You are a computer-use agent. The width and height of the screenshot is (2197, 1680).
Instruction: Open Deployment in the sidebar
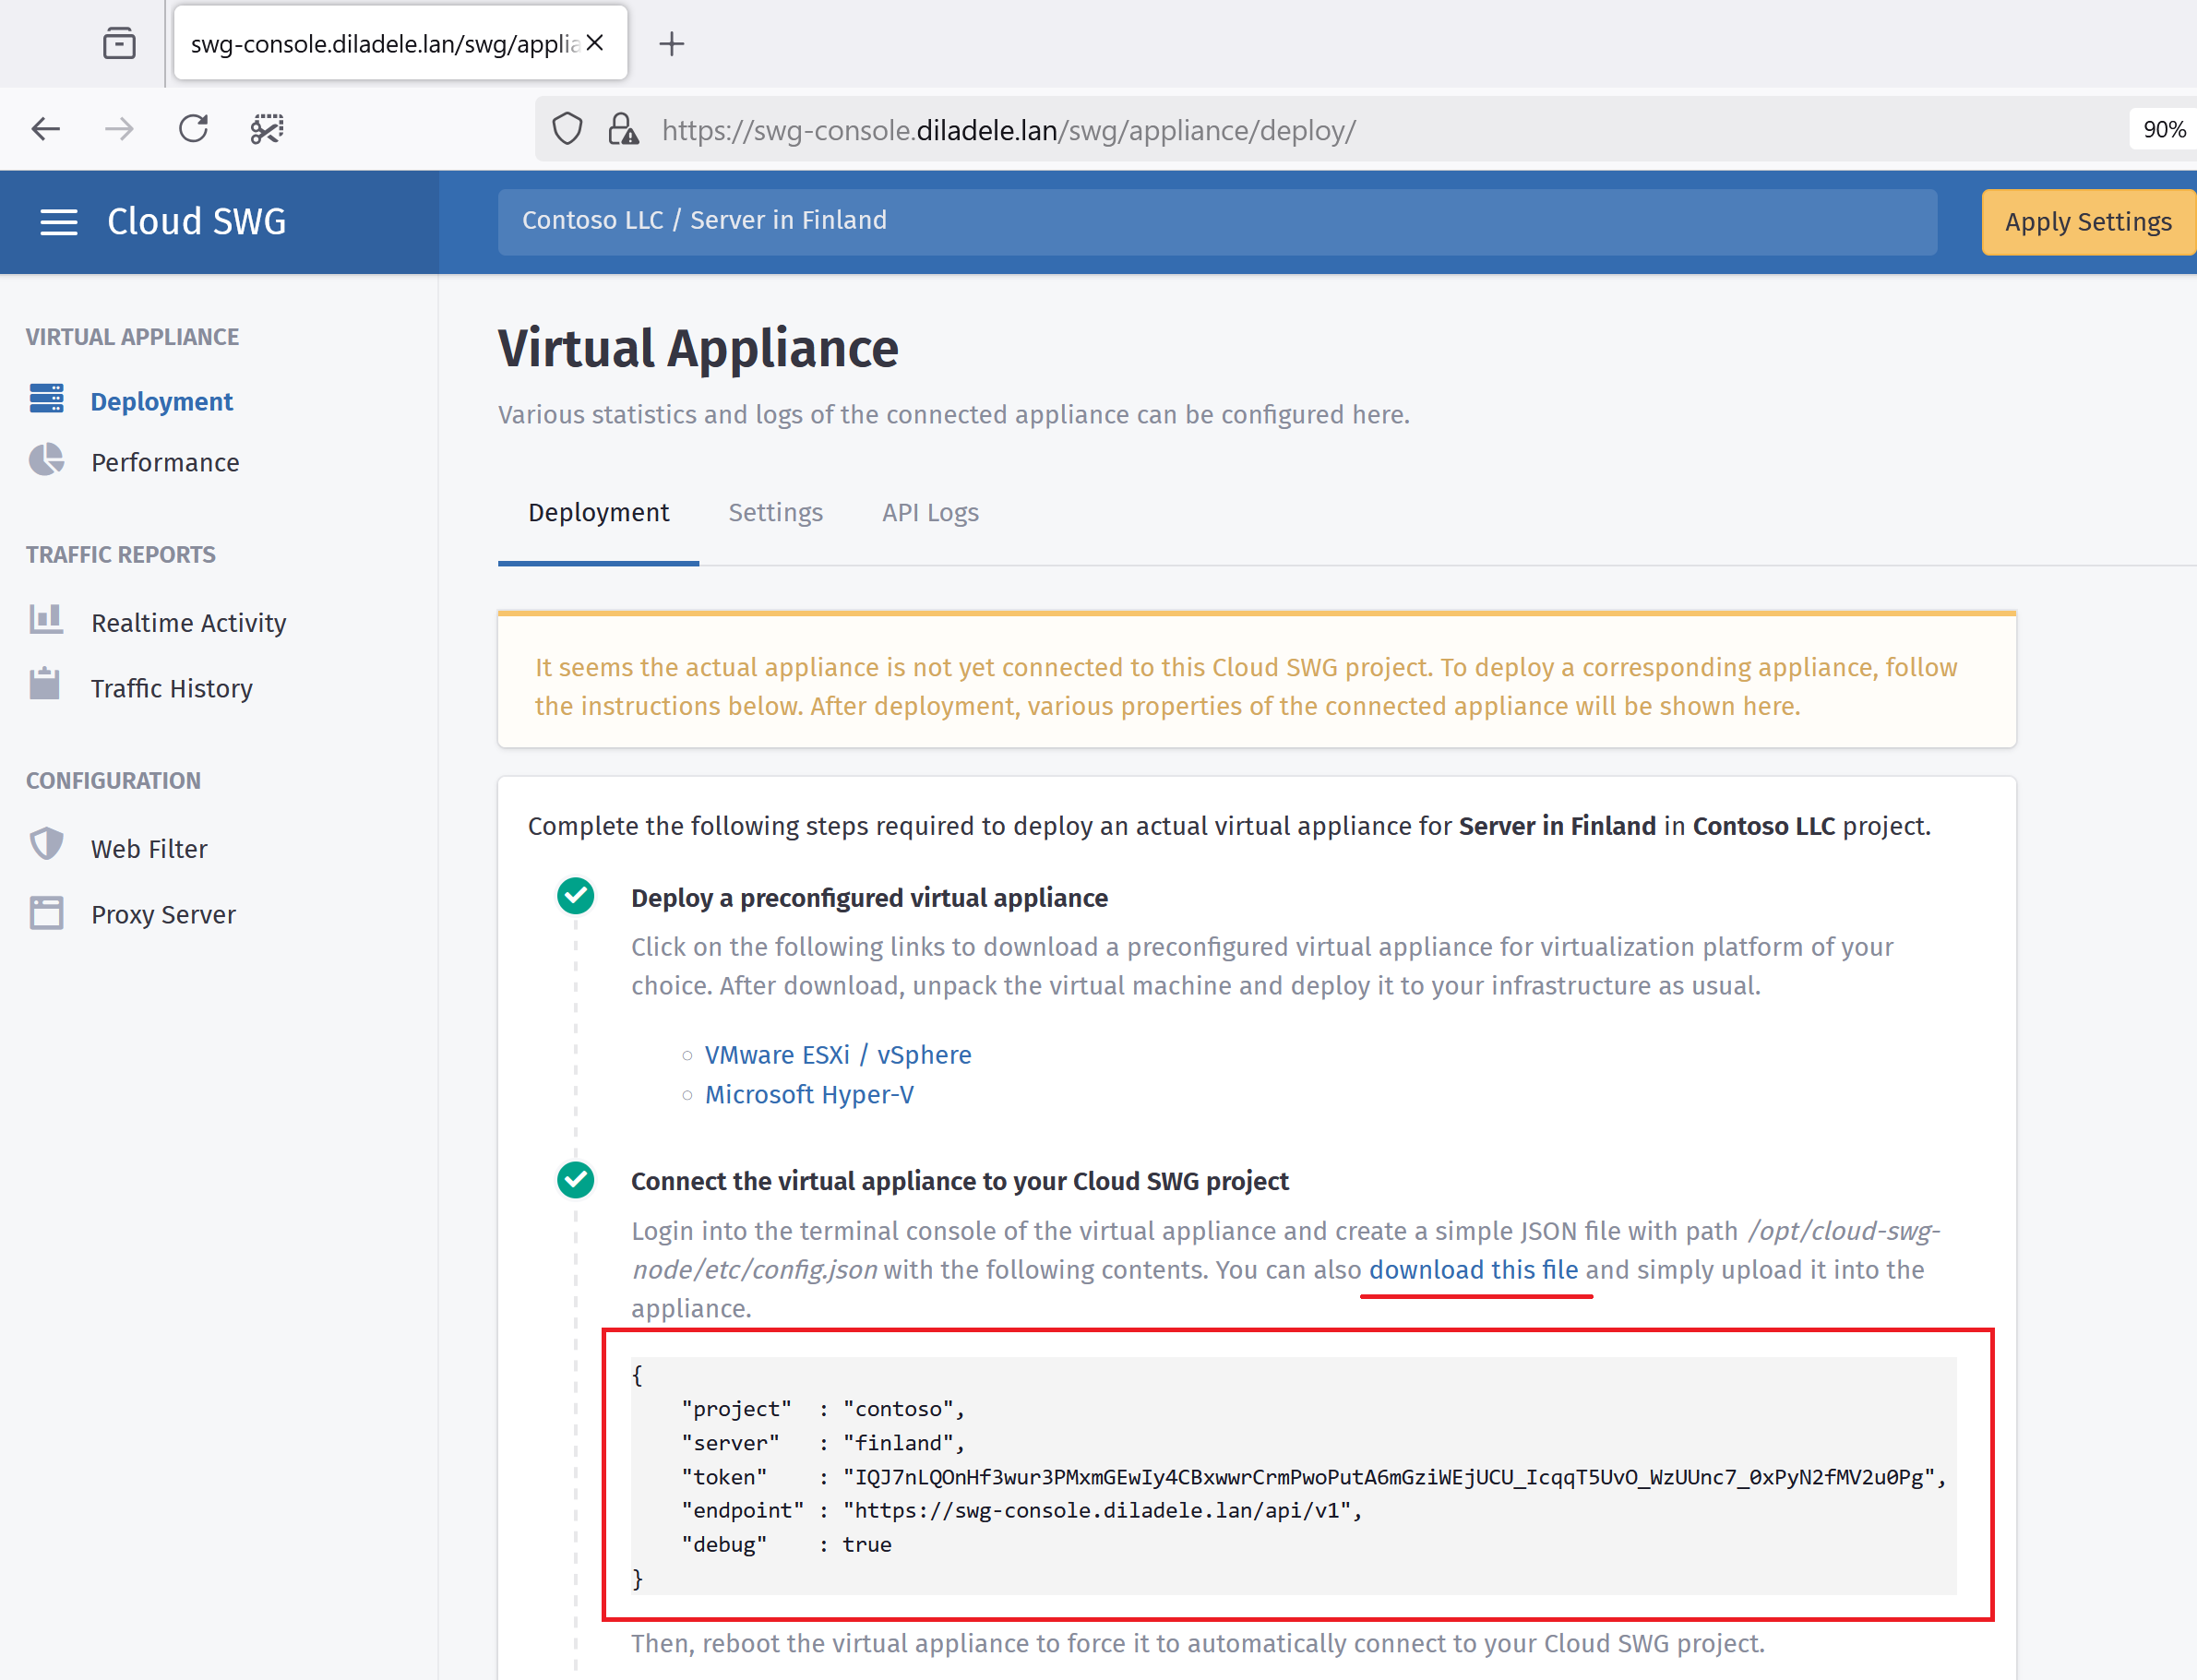(x=161, y=402)
